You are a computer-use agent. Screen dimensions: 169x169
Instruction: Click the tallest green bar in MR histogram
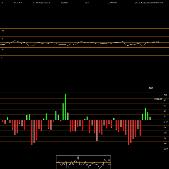click(66, 107)
